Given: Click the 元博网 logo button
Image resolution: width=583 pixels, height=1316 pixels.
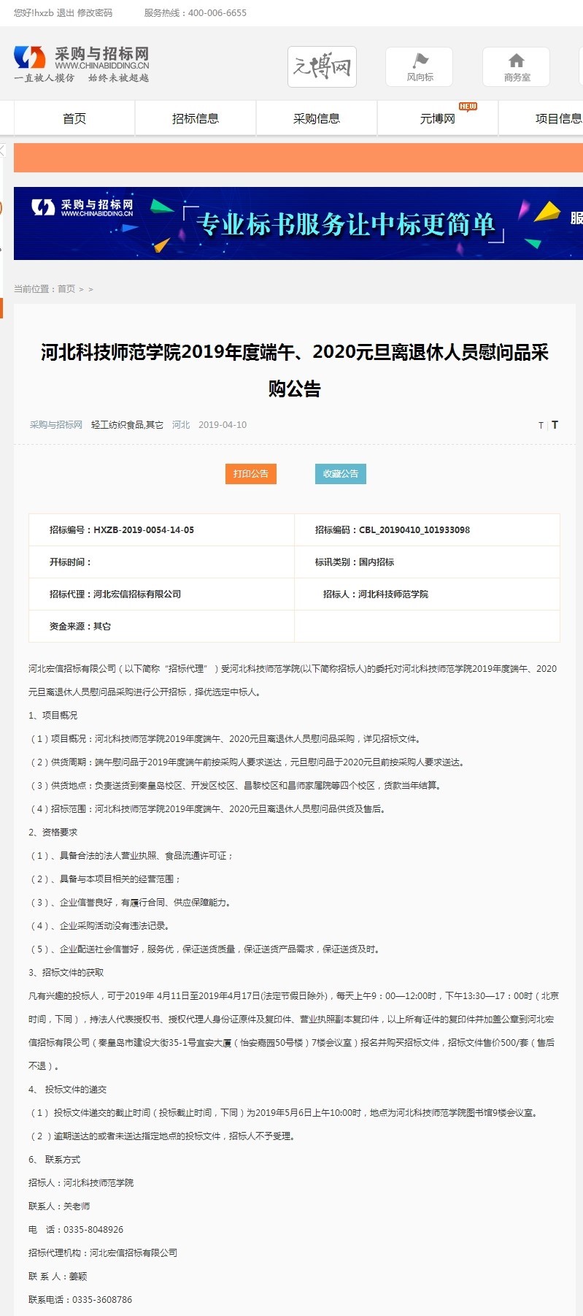Looking at the screenshot, I should click(x=322, y=66).
